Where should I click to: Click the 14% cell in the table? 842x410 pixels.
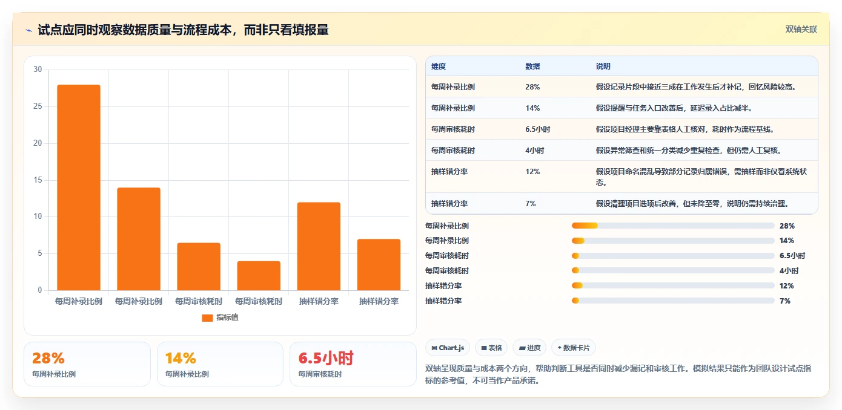pos(532,108)
